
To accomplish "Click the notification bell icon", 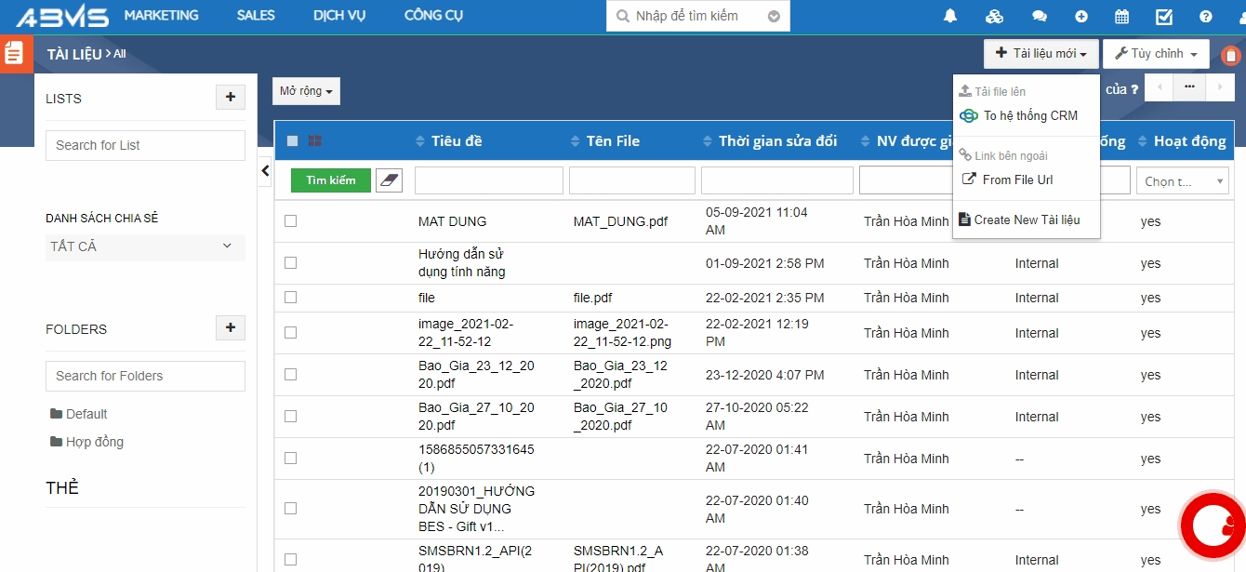I will 950,16.
